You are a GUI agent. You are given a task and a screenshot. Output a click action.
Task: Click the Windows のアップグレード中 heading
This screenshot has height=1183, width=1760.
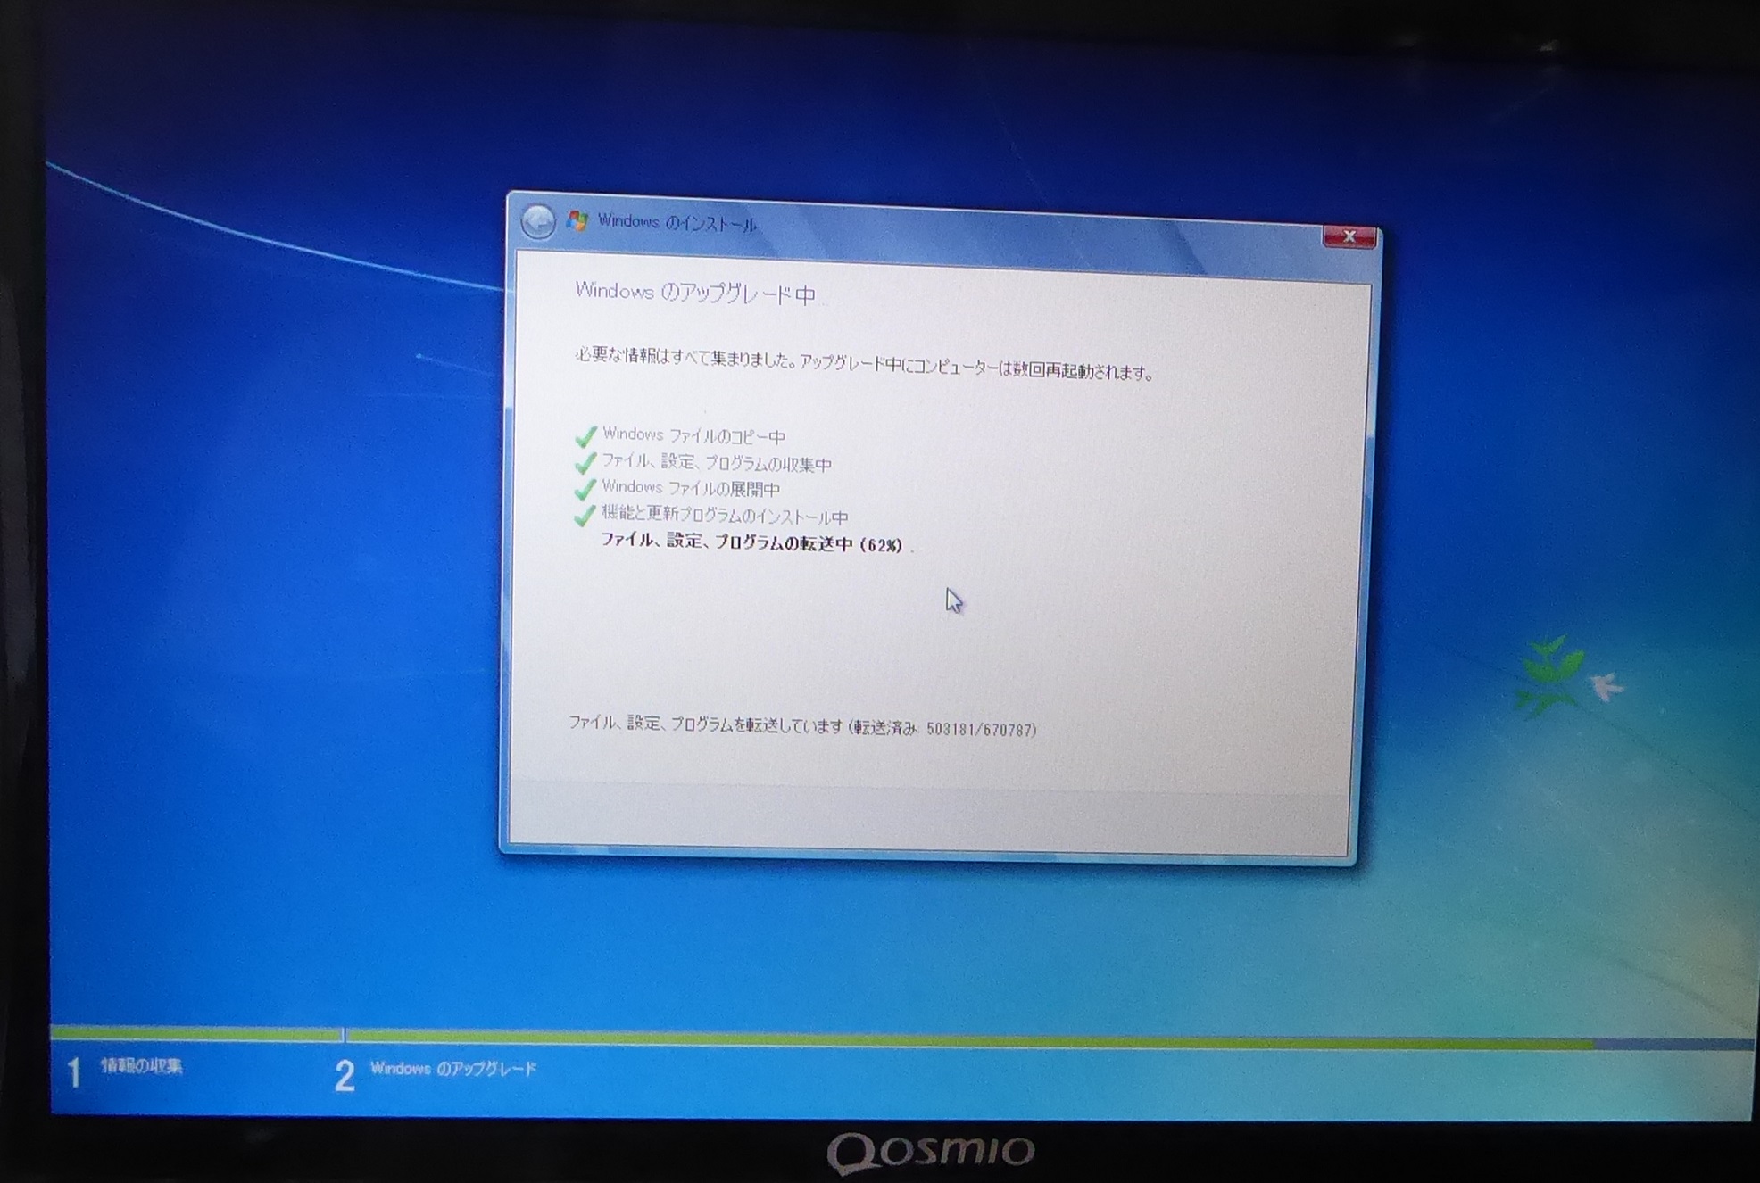point(694,293)
